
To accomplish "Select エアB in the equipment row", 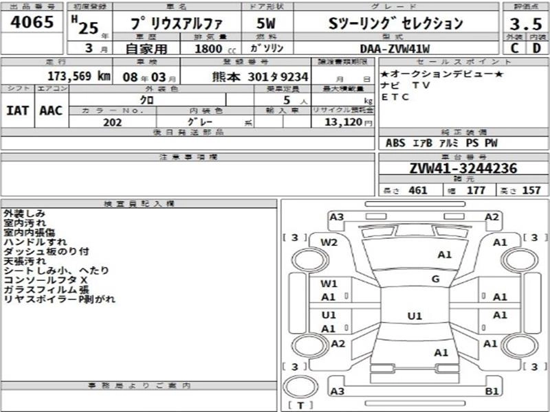I will point(422,143).
